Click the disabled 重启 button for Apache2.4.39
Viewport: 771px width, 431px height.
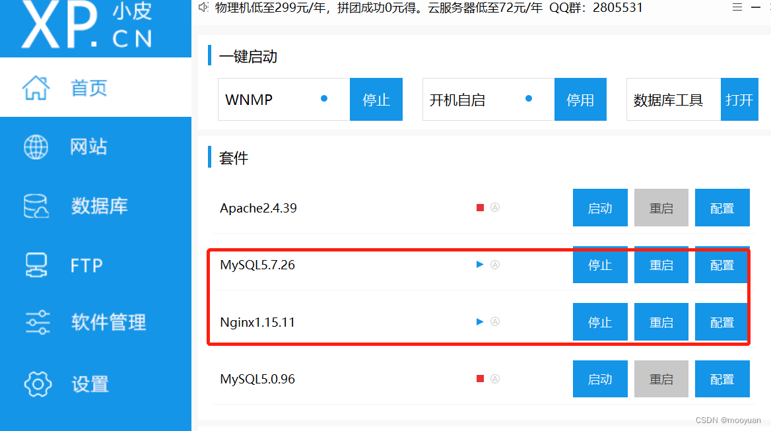[661, 208]
